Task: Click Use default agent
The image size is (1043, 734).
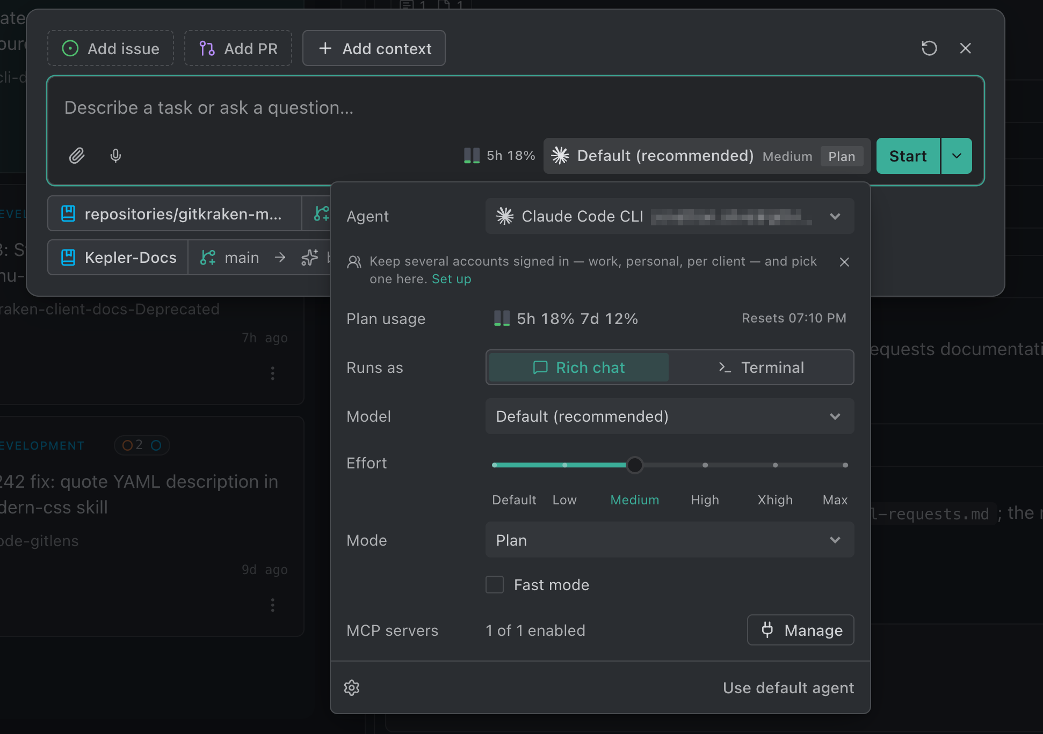Action: point(788,688)
